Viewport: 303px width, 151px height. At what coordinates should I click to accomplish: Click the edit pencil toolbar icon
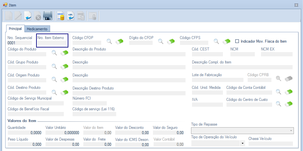tap(18, 16)
